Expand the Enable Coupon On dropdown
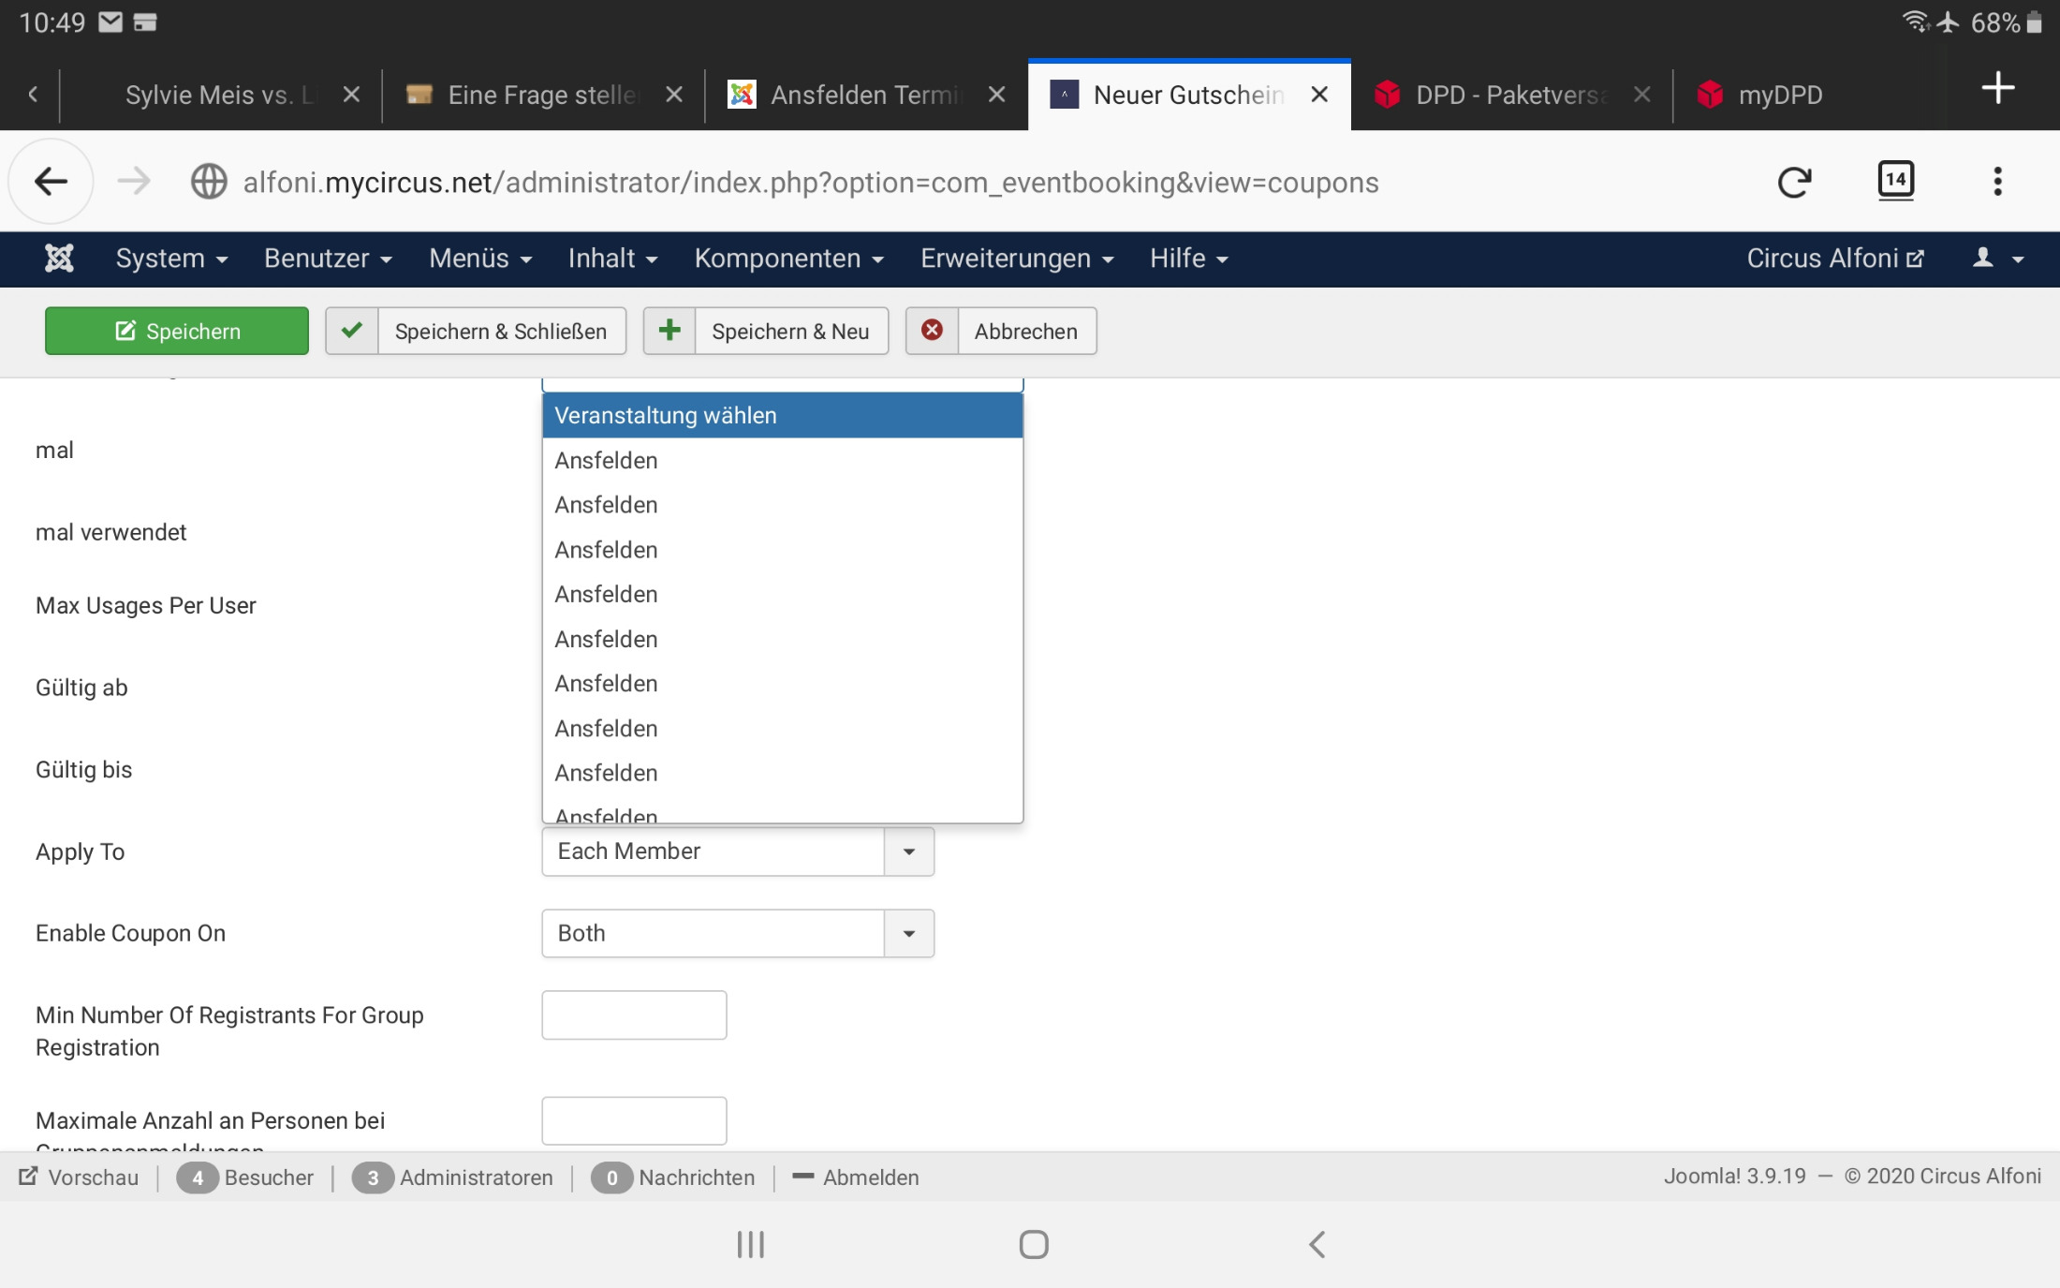This screenshot has height=1288, width=2060. tap(908, 934)
